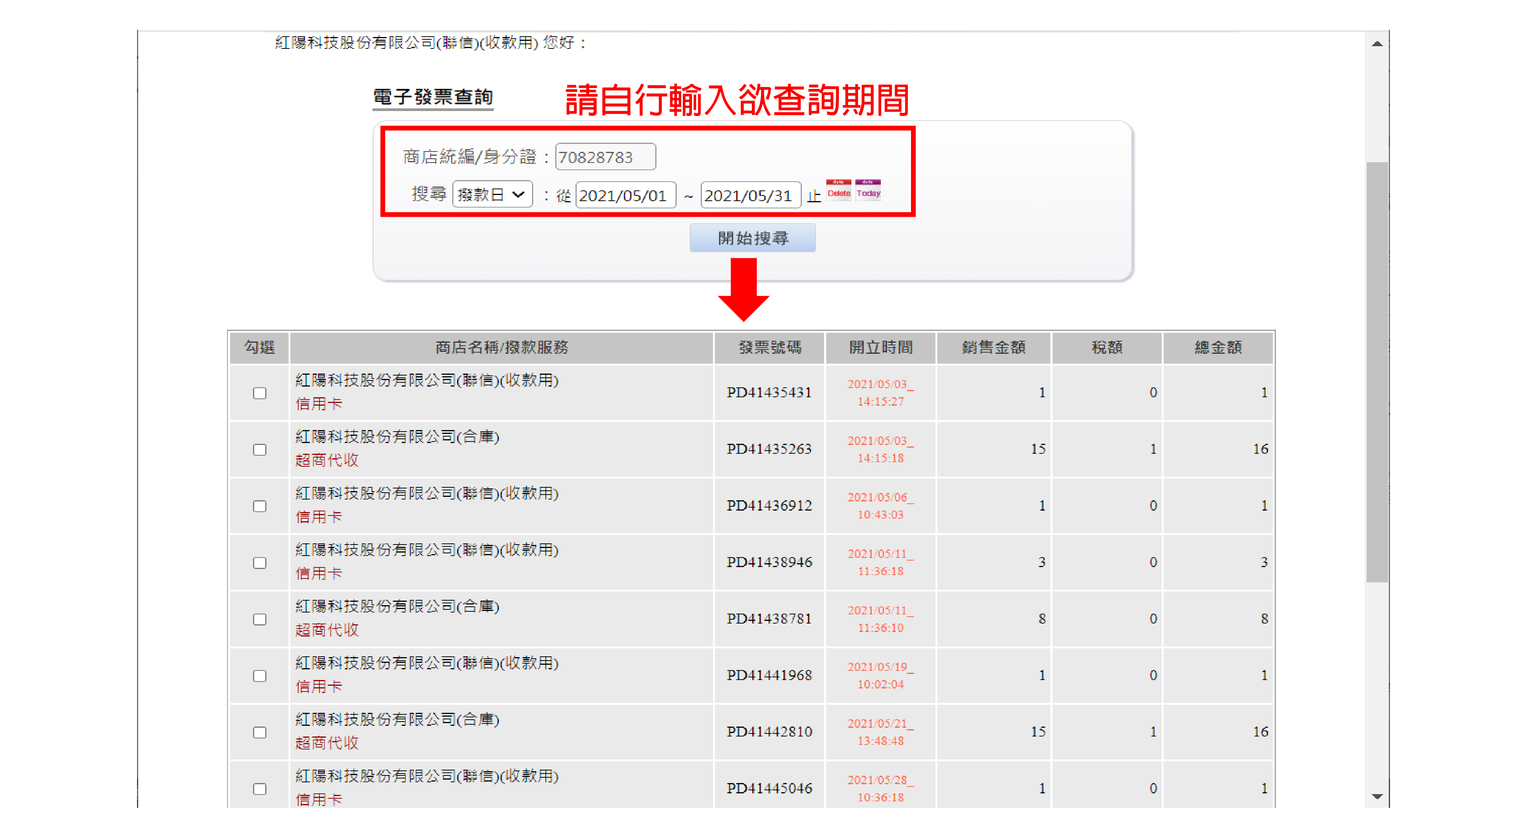Click invoice number PD41435263
This screenshot has width=1527, height=838.
click(769, 449)
